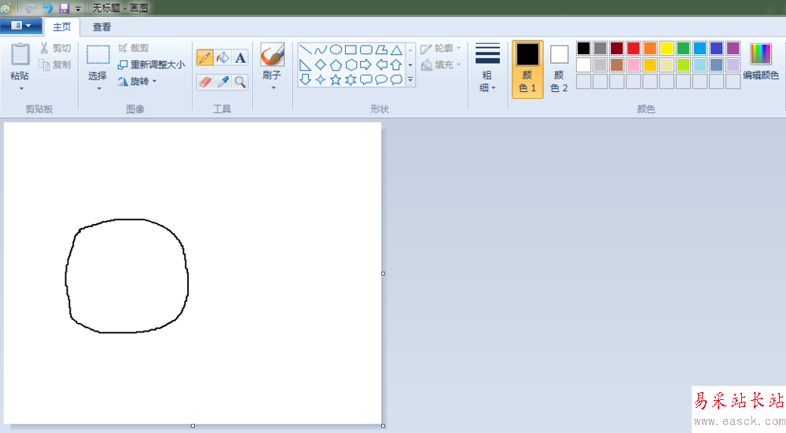Switch to the Home (主页) tab
786x433 pixels.
[x=62, y=27]
